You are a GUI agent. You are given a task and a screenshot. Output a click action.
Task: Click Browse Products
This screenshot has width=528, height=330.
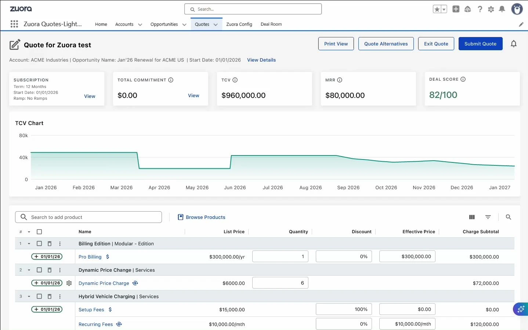coord(201,217)
